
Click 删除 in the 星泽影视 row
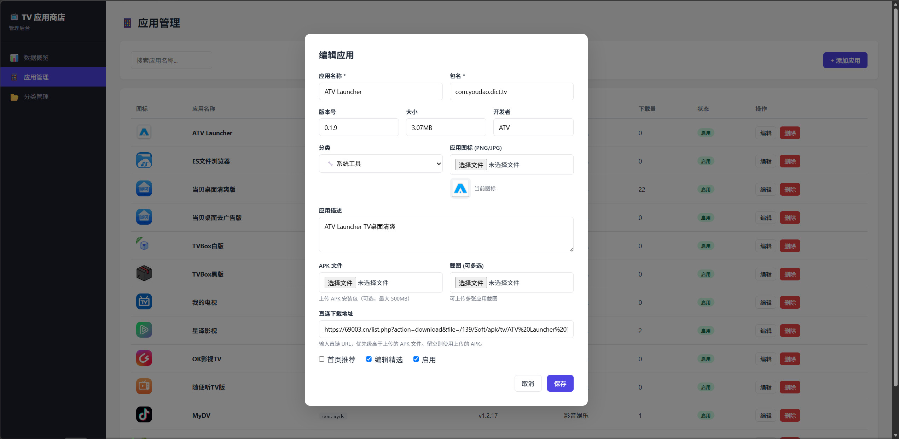[x=790, y=331]
